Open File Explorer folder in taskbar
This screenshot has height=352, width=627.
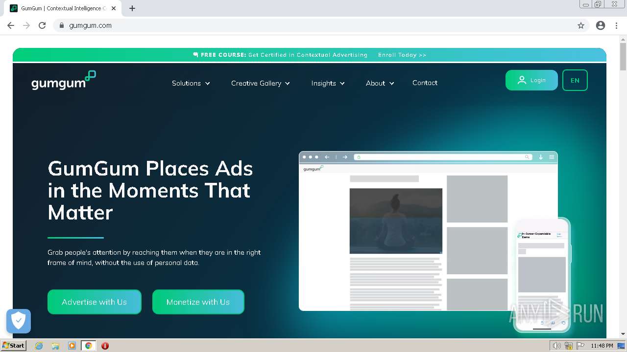click(x=55, y=346)
